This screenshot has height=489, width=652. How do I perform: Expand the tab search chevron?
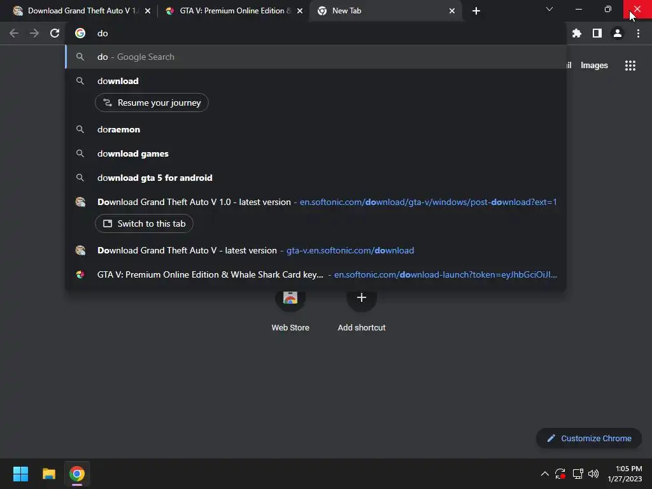549,9
